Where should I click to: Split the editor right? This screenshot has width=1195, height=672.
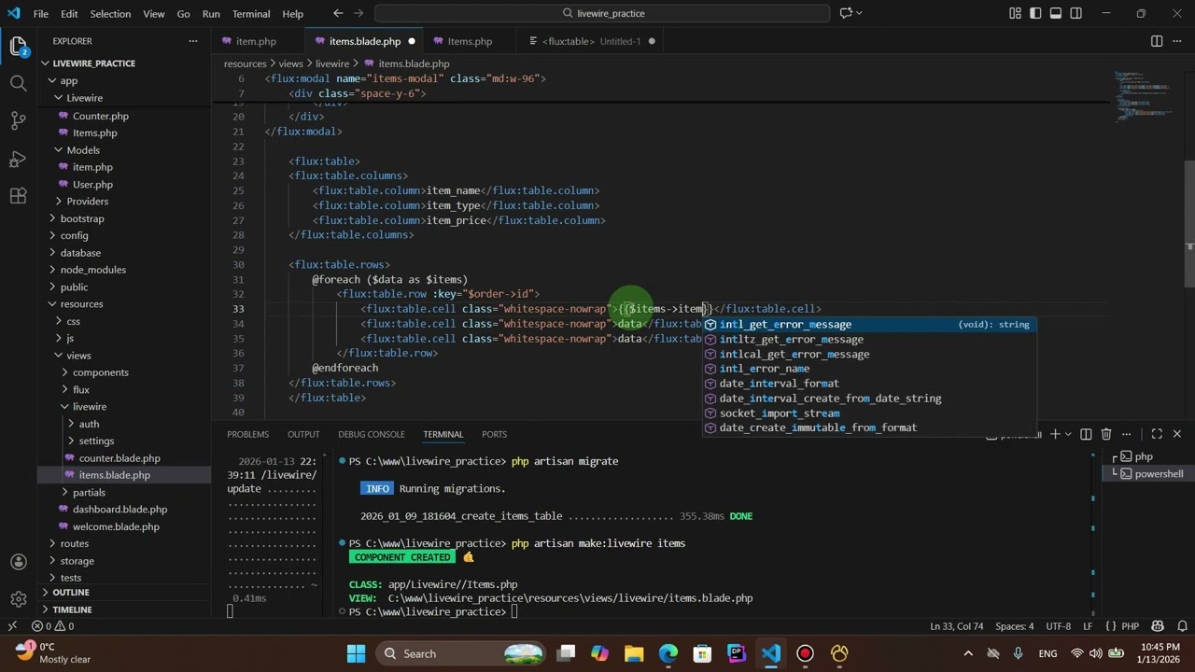click(1157, 41)
